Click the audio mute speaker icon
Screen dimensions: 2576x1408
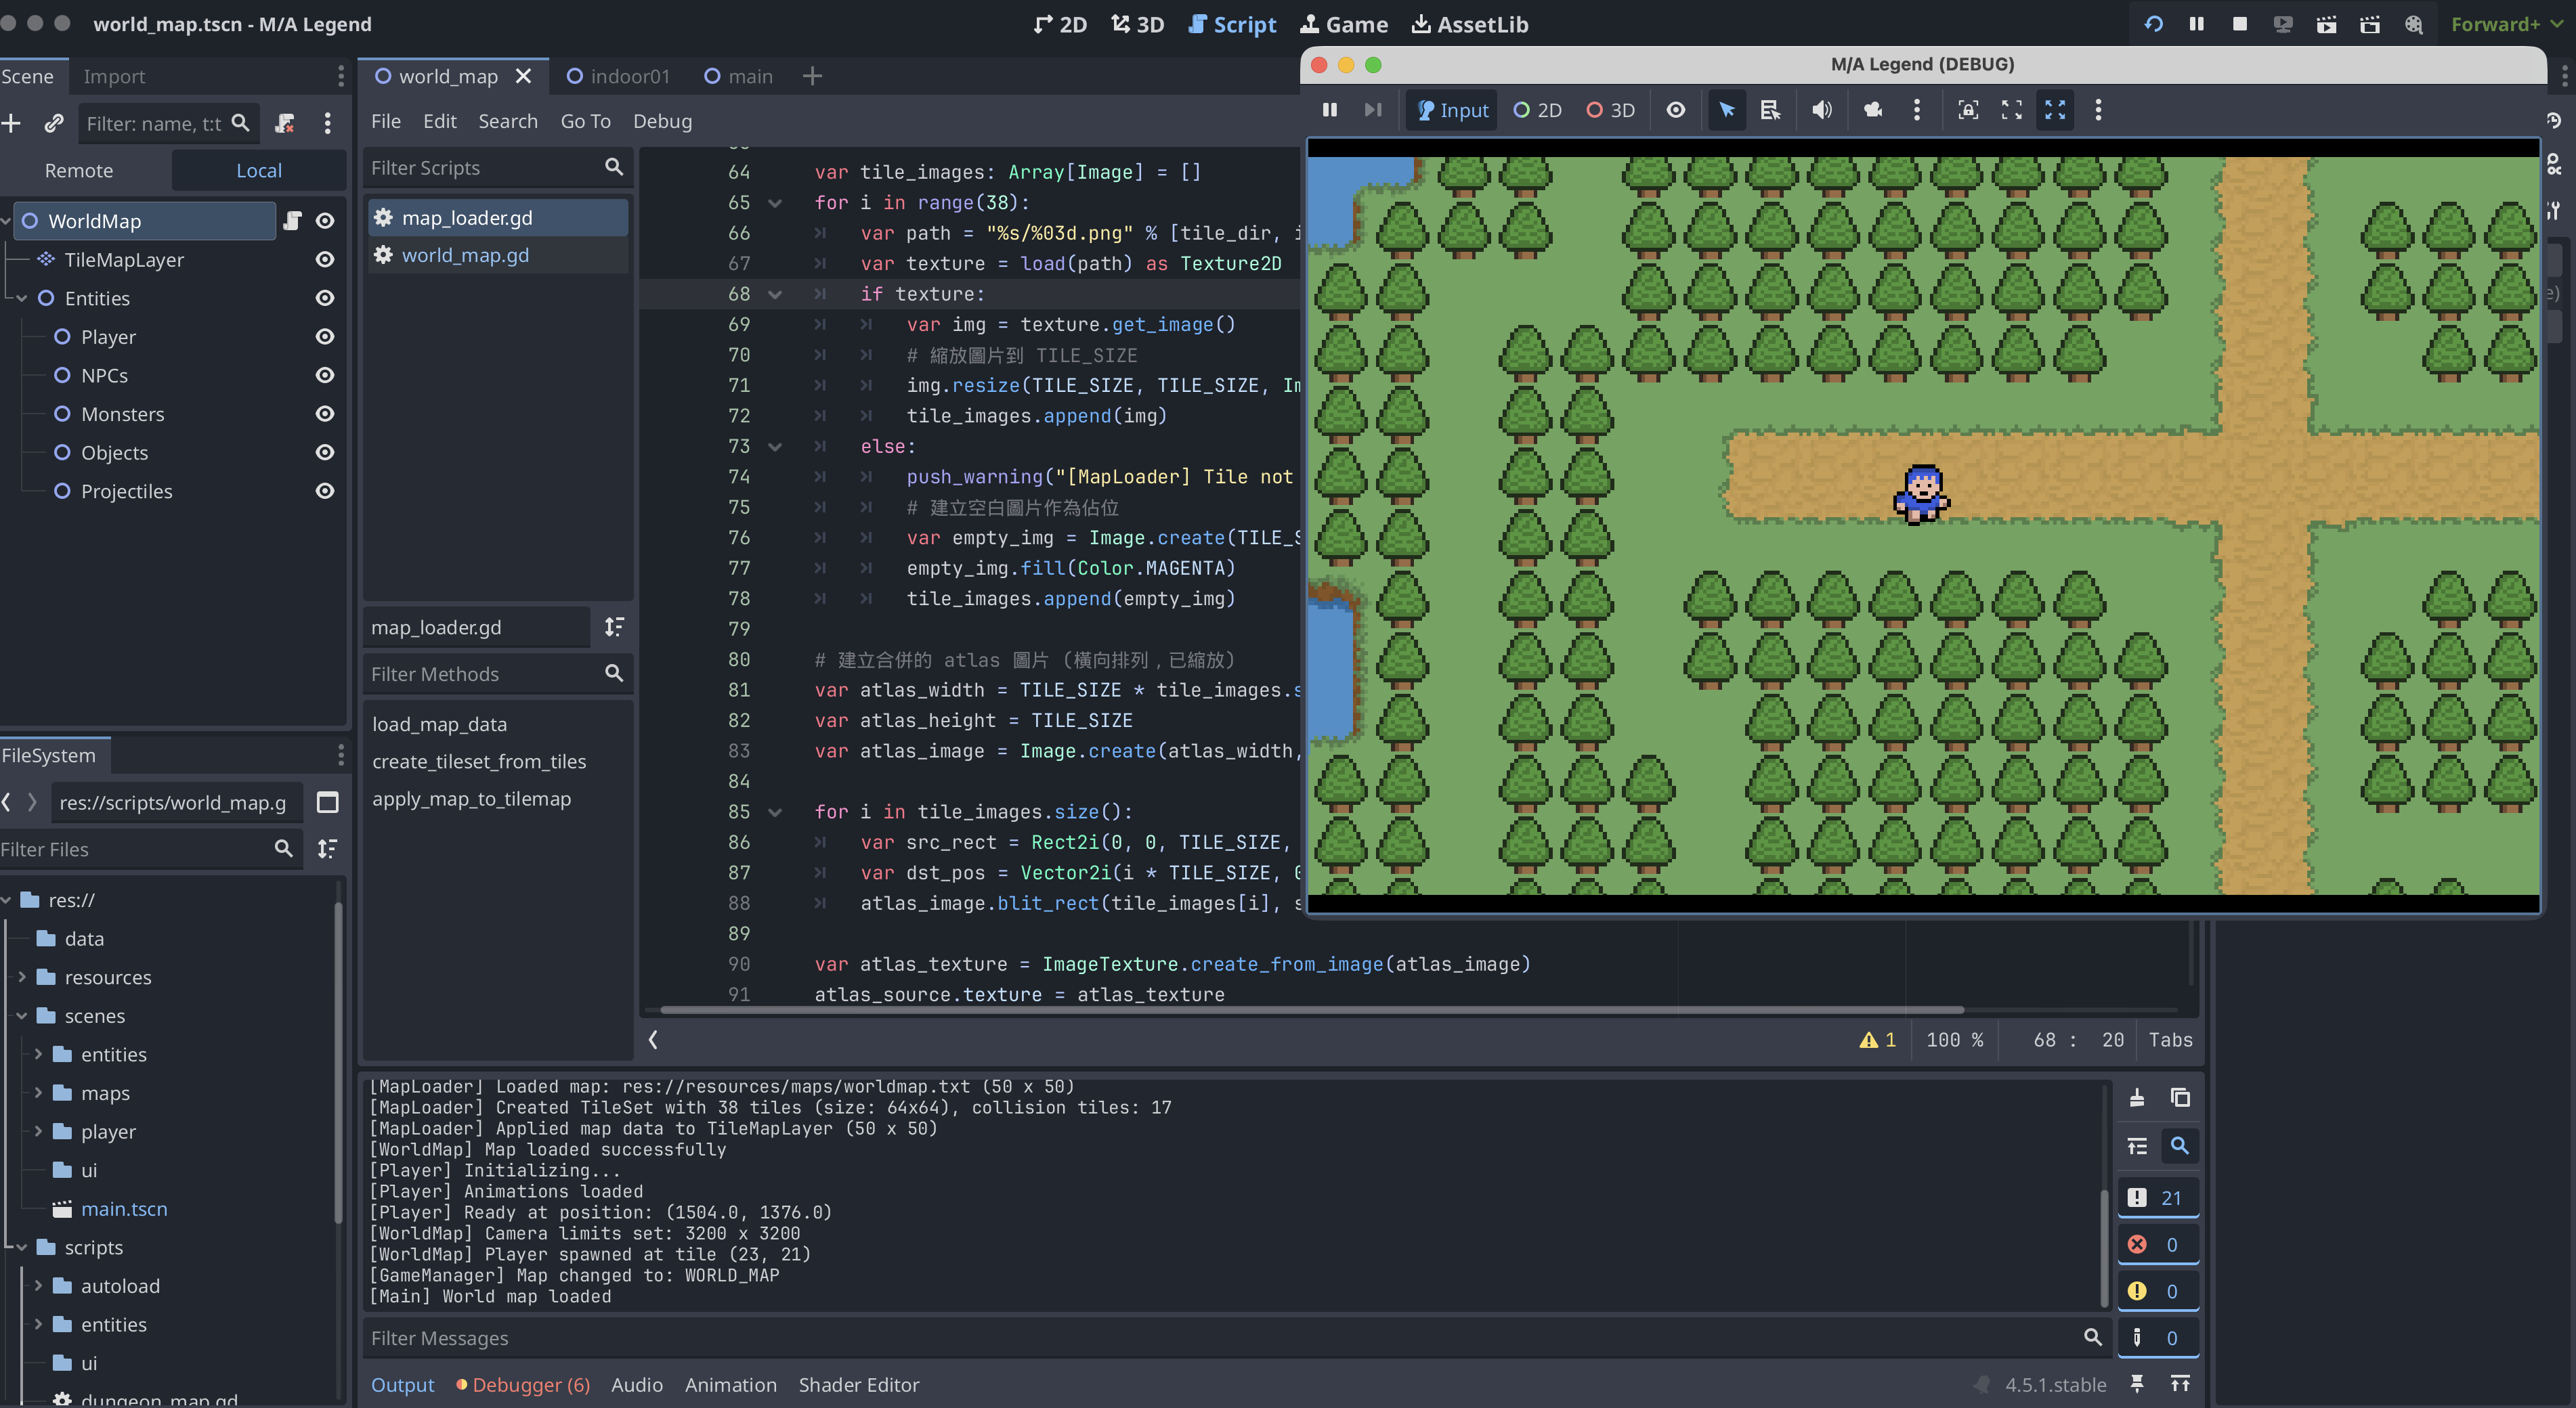click(1821, 110)
